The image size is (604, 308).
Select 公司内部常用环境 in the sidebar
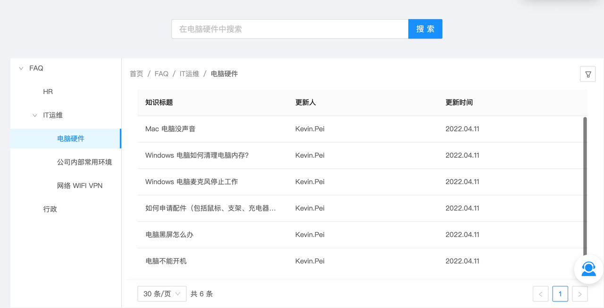[84, 162]
